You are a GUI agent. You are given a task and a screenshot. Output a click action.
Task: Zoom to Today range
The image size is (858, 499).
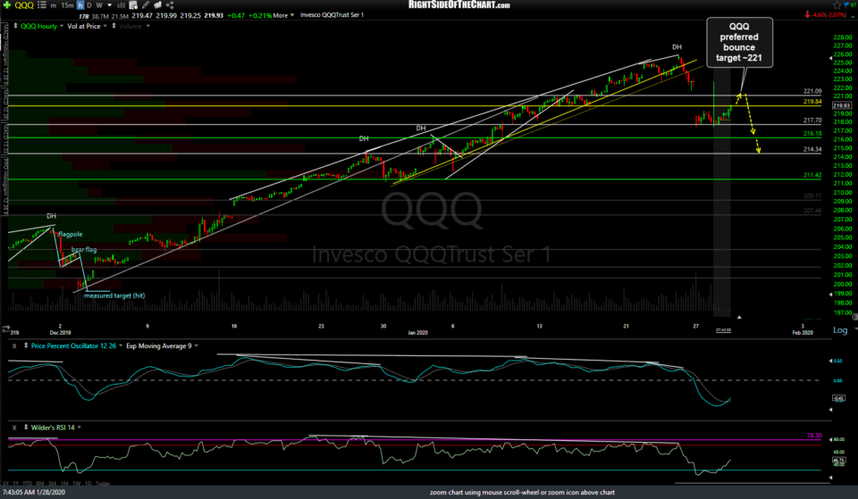[102, 483]
